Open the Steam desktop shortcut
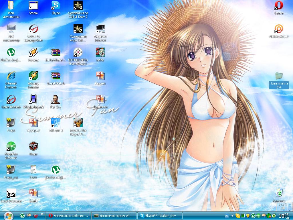 33,6
